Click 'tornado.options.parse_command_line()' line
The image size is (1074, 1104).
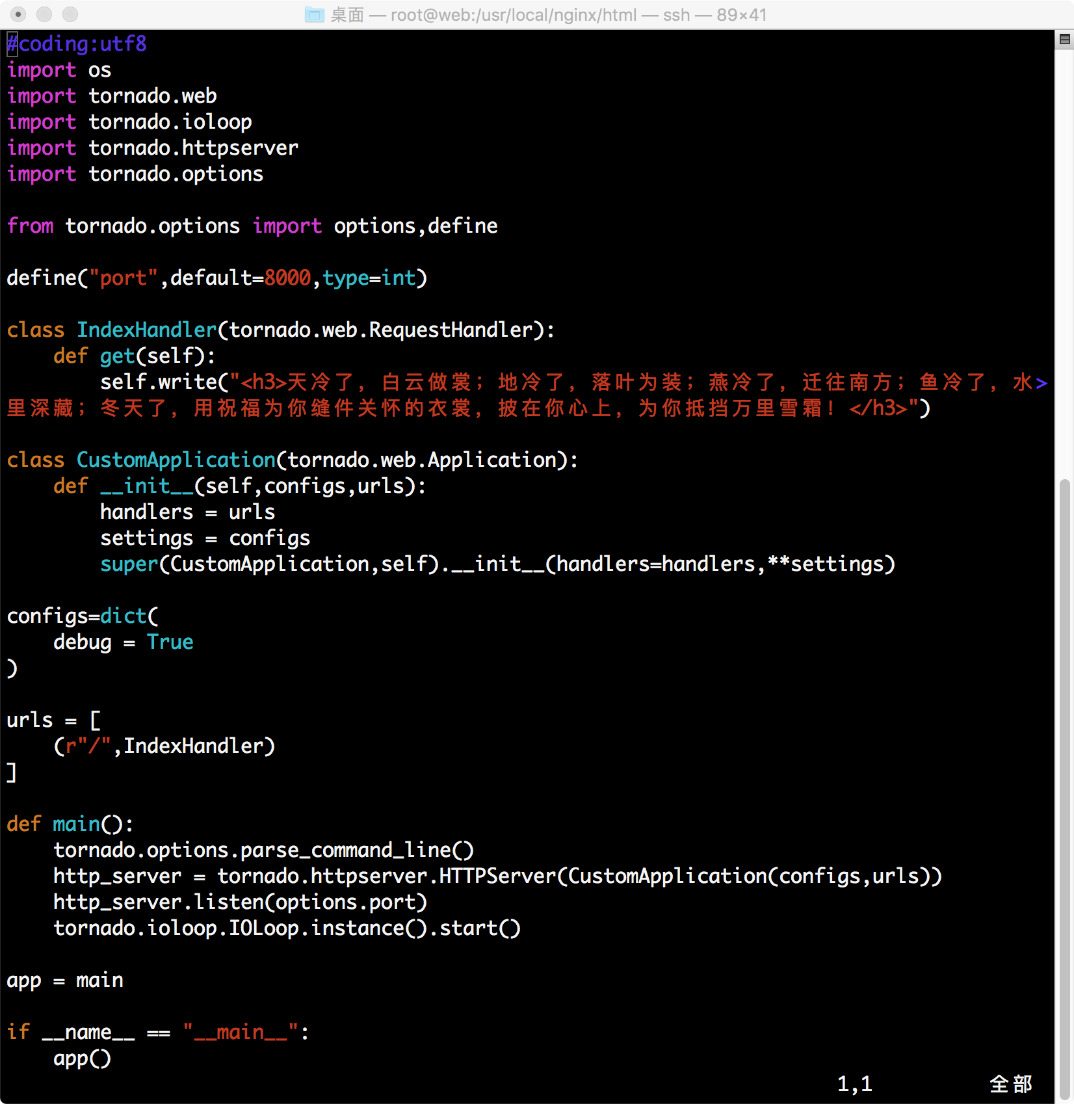[264, 850]
